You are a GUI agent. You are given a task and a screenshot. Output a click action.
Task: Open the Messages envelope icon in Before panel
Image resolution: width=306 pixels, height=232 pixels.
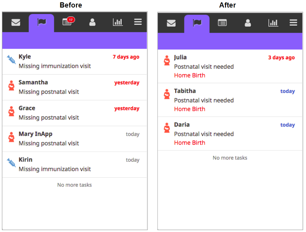pos(16,22)
